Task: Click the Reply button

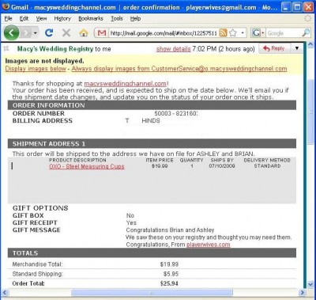Action: pos(274,48)
